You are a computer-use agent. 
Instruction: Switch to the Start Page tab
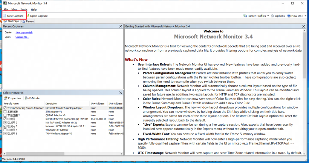coord(11,21)
